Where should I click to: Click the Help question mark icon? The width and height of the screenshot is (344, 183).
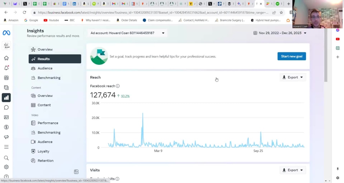(x=6, y=176)
